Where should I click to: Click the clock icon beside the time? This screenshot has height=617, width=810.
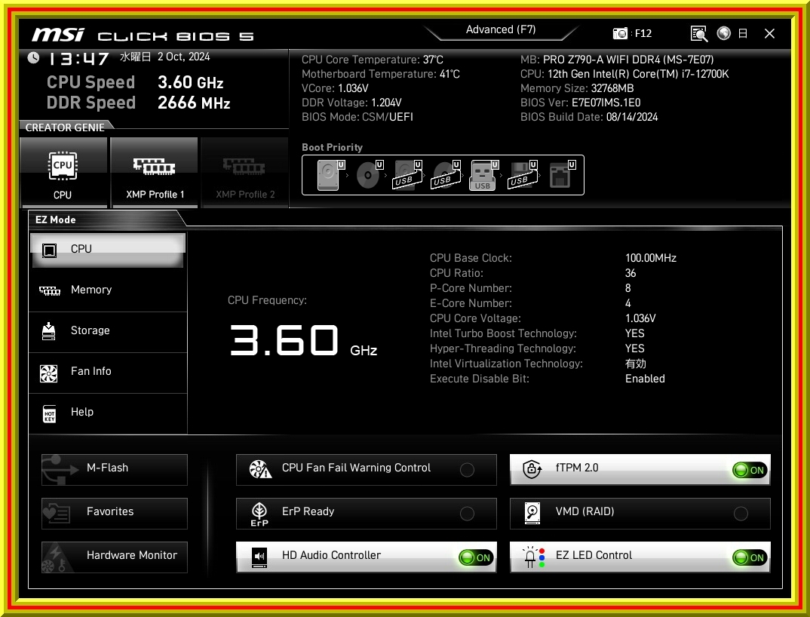pos(34,57)
